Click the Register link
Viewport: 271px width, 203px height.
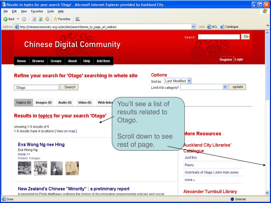[x=226, y=59]
